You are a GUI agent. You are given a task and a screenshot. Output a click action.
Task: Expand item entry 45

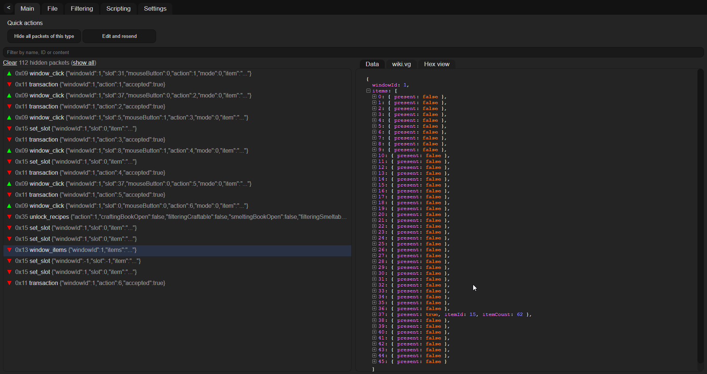tap(374, 361)
